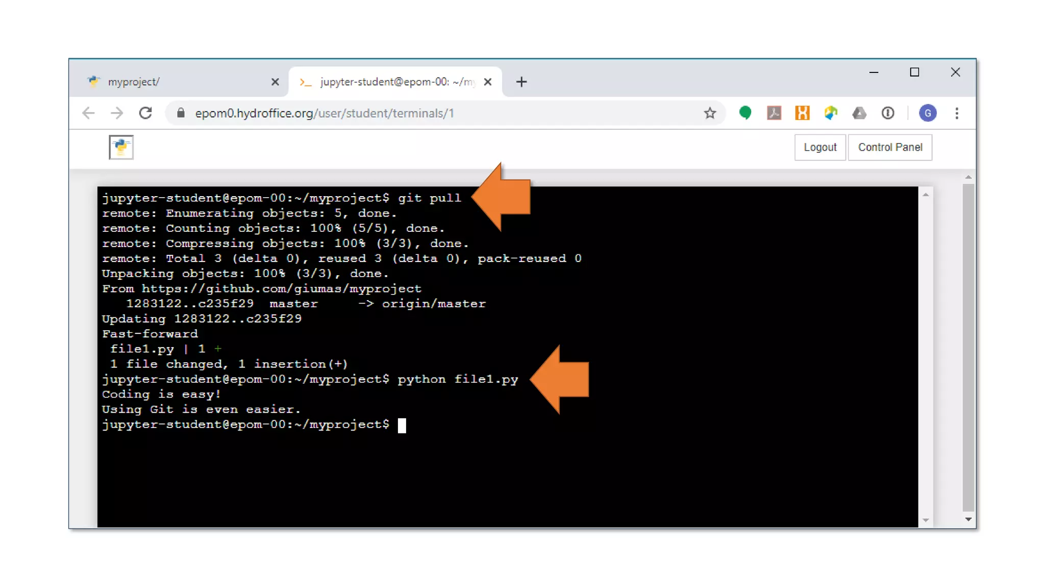Click the page scrollbar down arrow
Screen dimensions: 1045x587
[x=968, y=519]
